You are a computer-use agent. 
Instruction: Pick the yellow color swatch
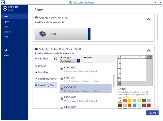130,100
